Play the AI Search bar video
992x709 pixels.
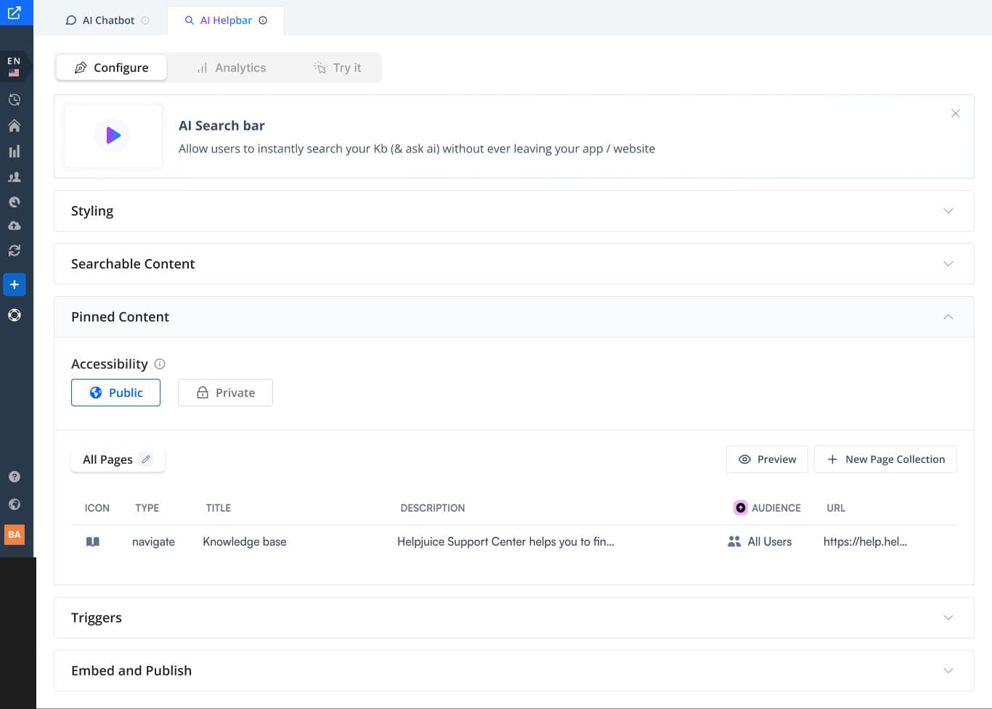coord(113,135)
